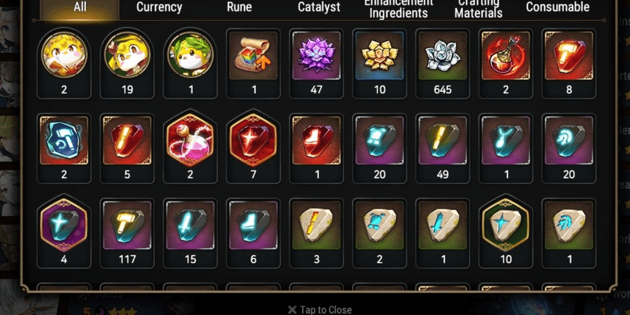This screenshot has height=315, width=630.
Task: Select the purple crystal flower with 47
Action: (x=316, y=63)
